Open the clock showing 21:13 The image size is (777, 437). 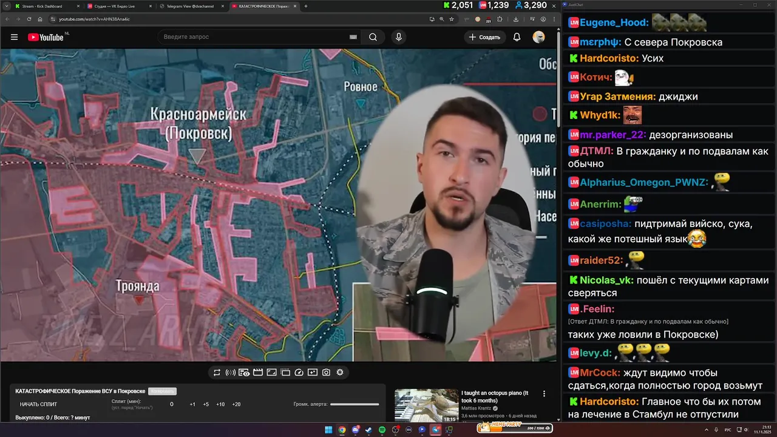[762, 427]
